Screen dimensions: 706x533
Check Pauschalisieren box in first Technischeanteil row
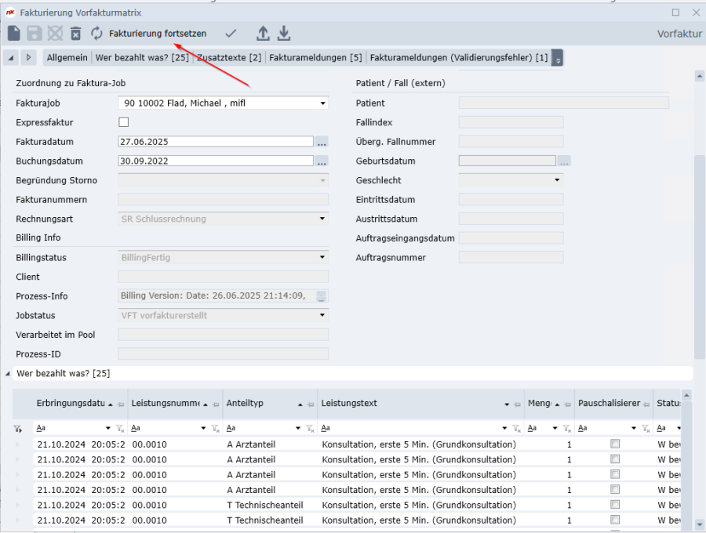pyautogui.click(x=615, y=506)
